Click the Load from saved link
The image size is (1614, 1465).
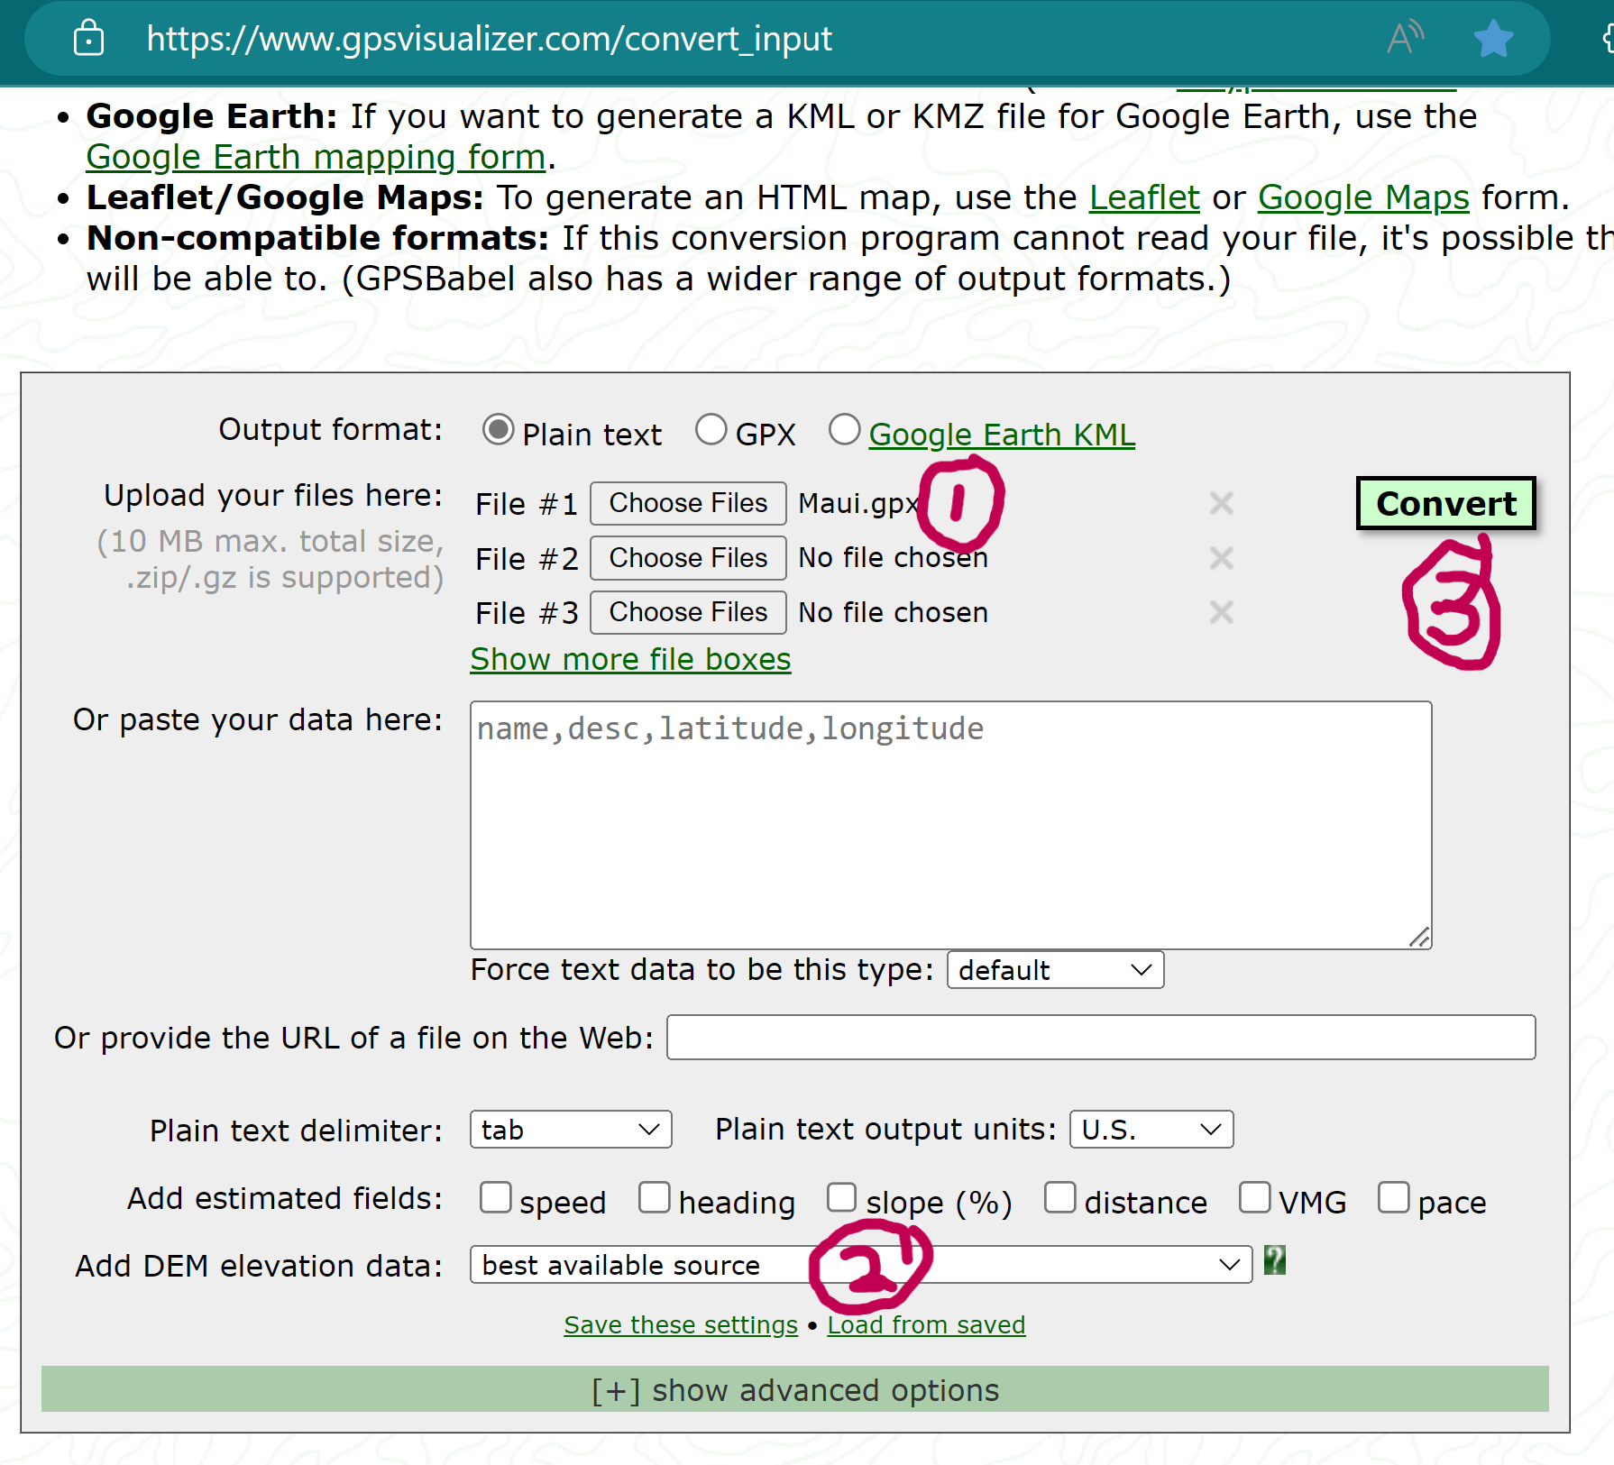[x=926, y=1324]
